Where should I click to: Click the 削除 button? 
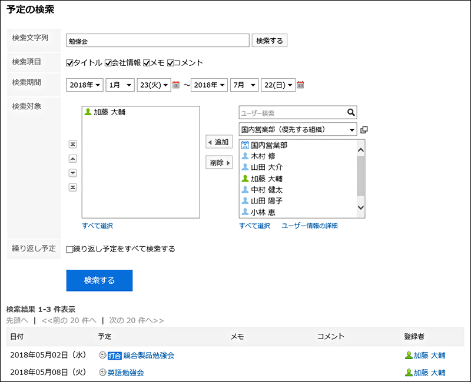pyautogui.click(x=219, y=163)
